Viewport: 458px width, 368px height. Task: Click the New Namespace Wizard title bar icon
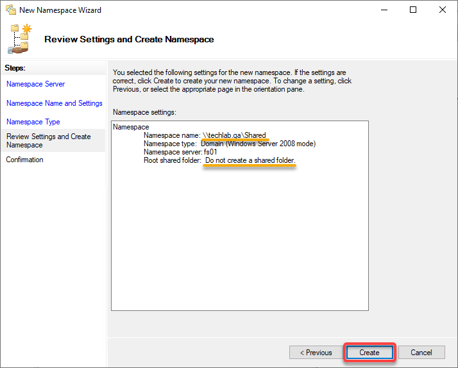pos(11,10)
